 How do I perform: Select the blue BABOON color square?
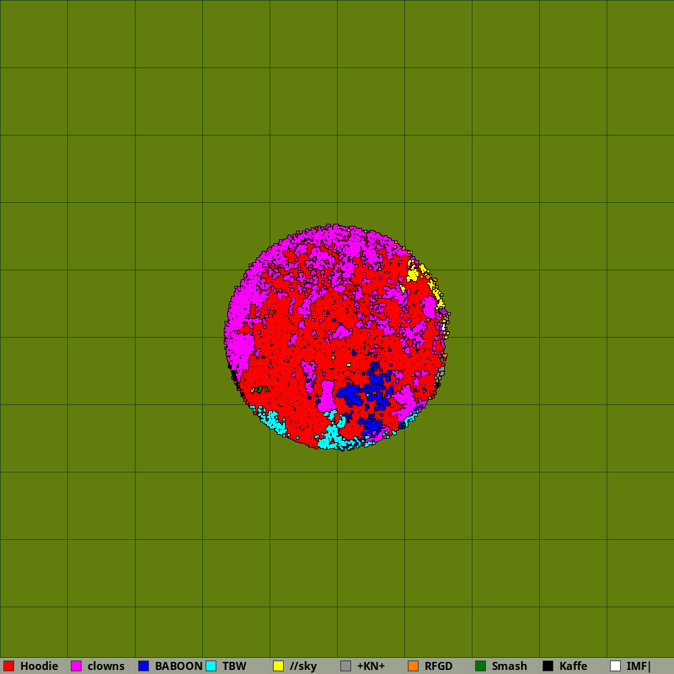pyautogui.click(x=144, y=666)
